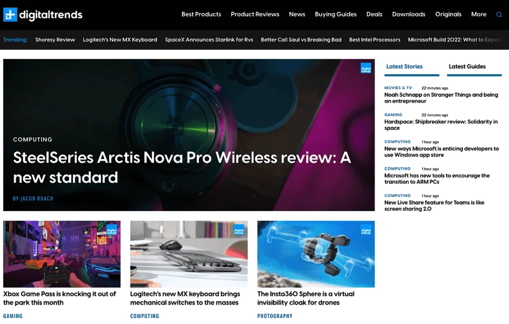509x324 pixels.
Task: Select the Latest Stories tab
Action: (x=405, y=67)
